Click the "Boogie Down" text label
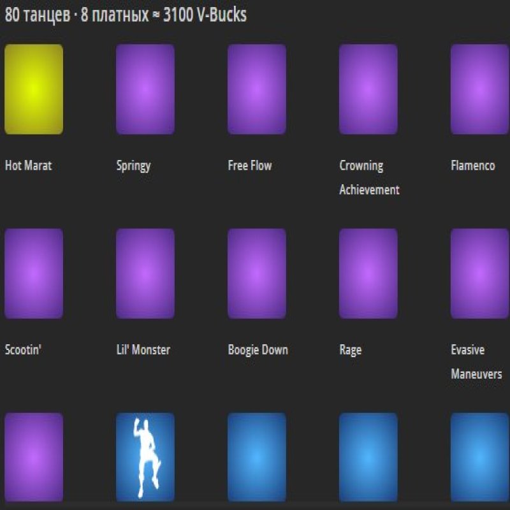This screenshot has width=510, height=510. [x=258, y=350]
